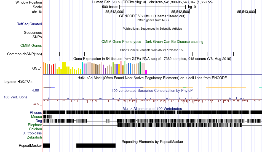
Task: Click the 85,543,000 ruler coordinate
Action: [x=246, y=12]
